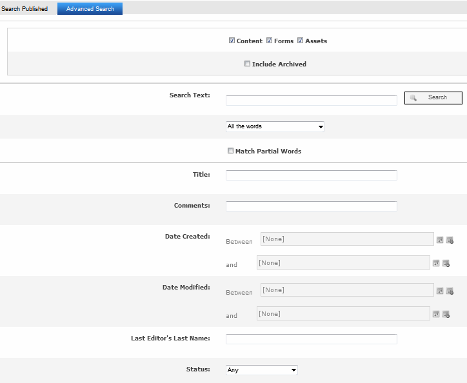Open calendar picker for Date Created Between field
Screen dimensions: 467x383
(x=440, y=240)
